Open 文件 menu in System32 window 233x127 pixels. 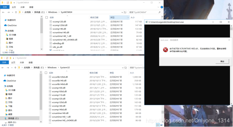point(4,62)
